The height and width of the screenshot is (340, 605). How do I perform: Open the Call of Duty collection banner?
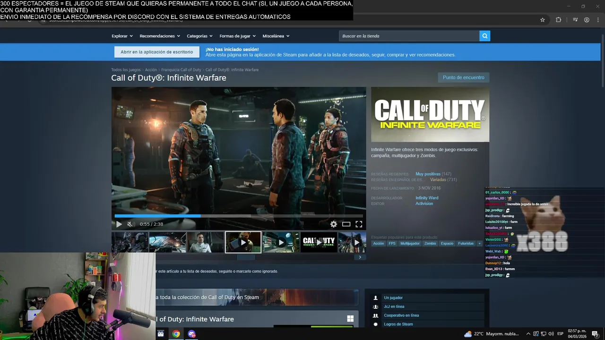click(x=257, y=297)
